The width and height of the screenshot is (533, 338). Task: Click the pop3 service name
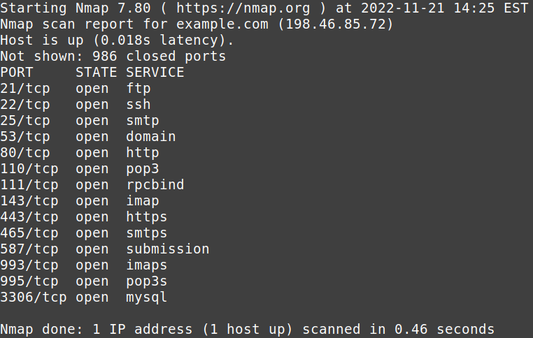[x=143, y=168]
